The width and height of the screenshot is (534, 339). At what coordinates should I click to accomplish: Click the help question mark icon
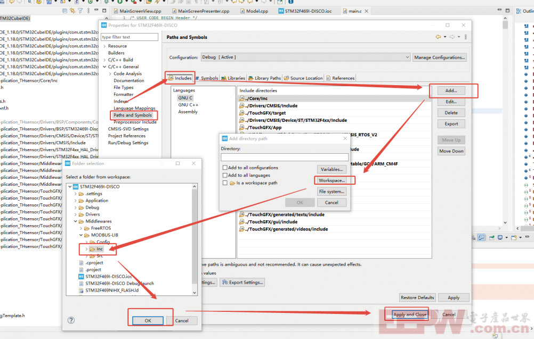click(71, 320)
